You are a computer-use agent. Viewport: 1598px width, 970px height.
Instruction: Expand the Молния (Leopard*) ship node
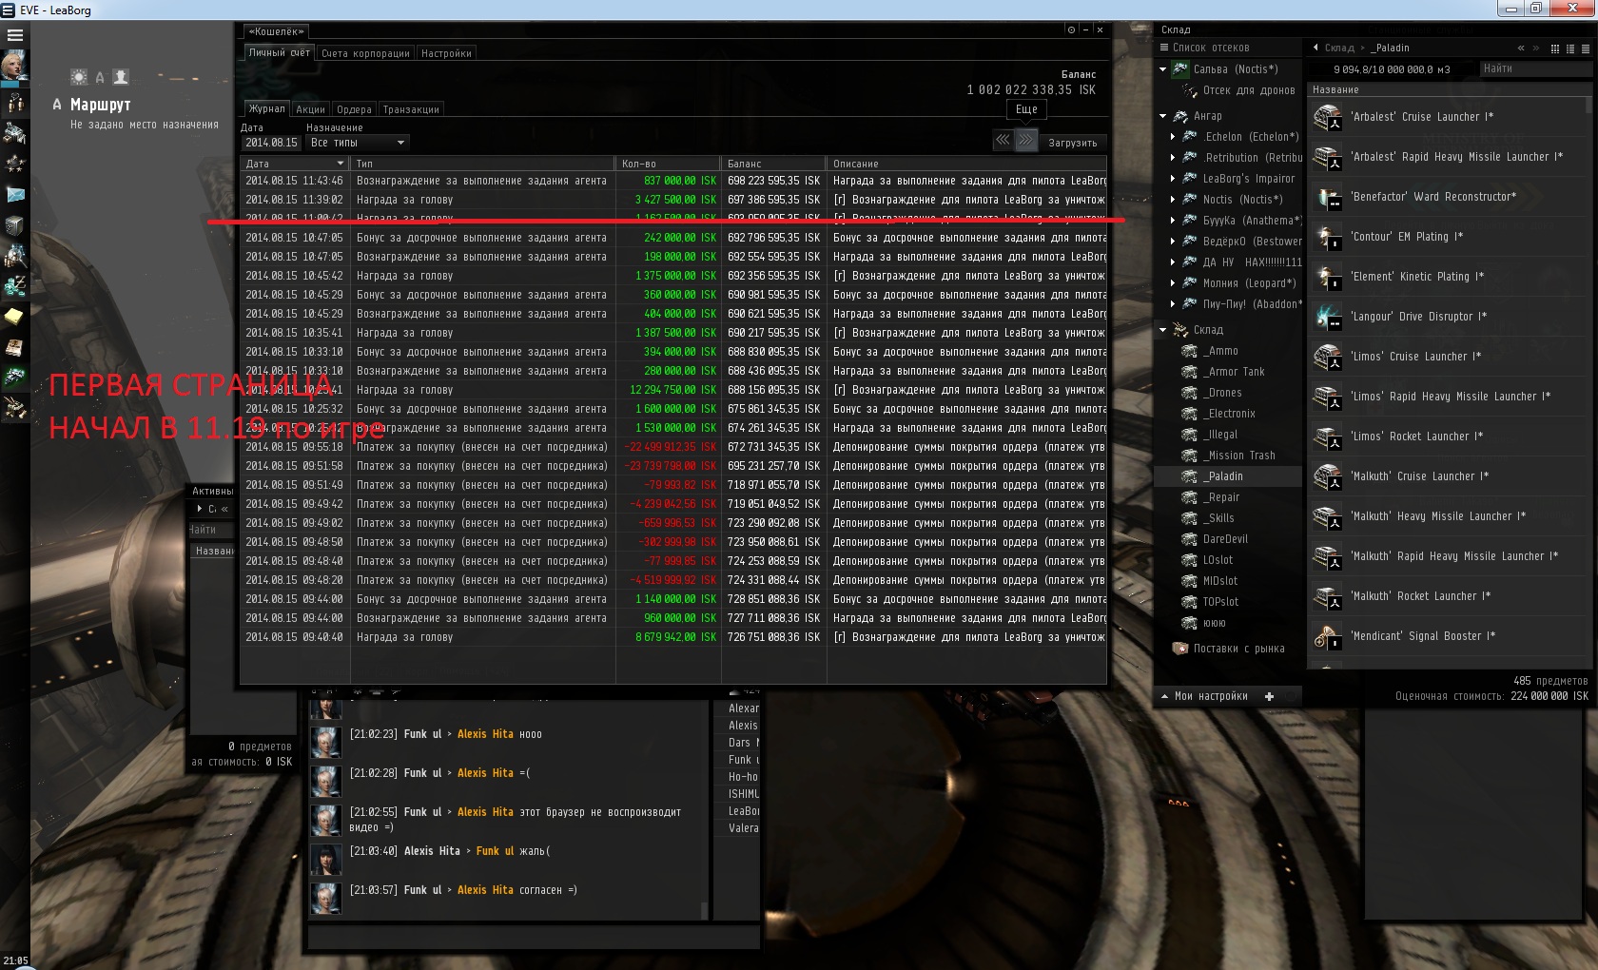click(1173, 283)
